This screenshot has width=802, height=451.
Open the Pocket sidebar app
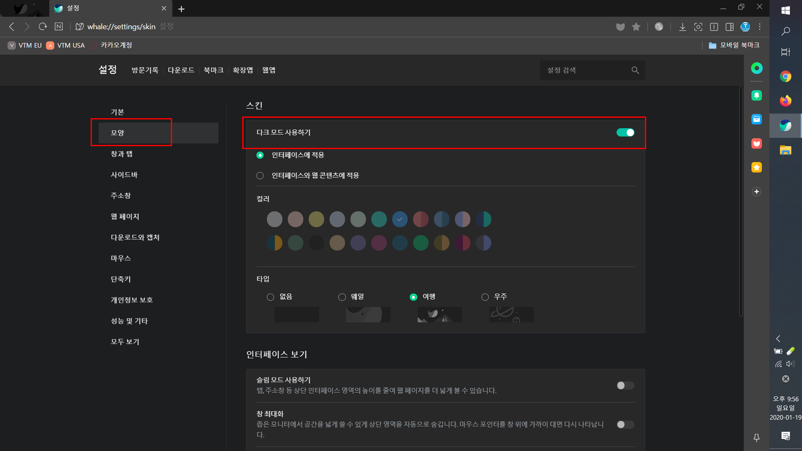(756, 144)
